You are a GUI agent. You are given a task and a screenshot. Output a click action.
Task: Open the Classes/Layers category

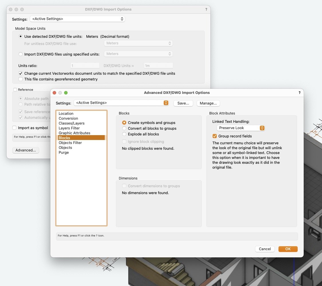72,123
